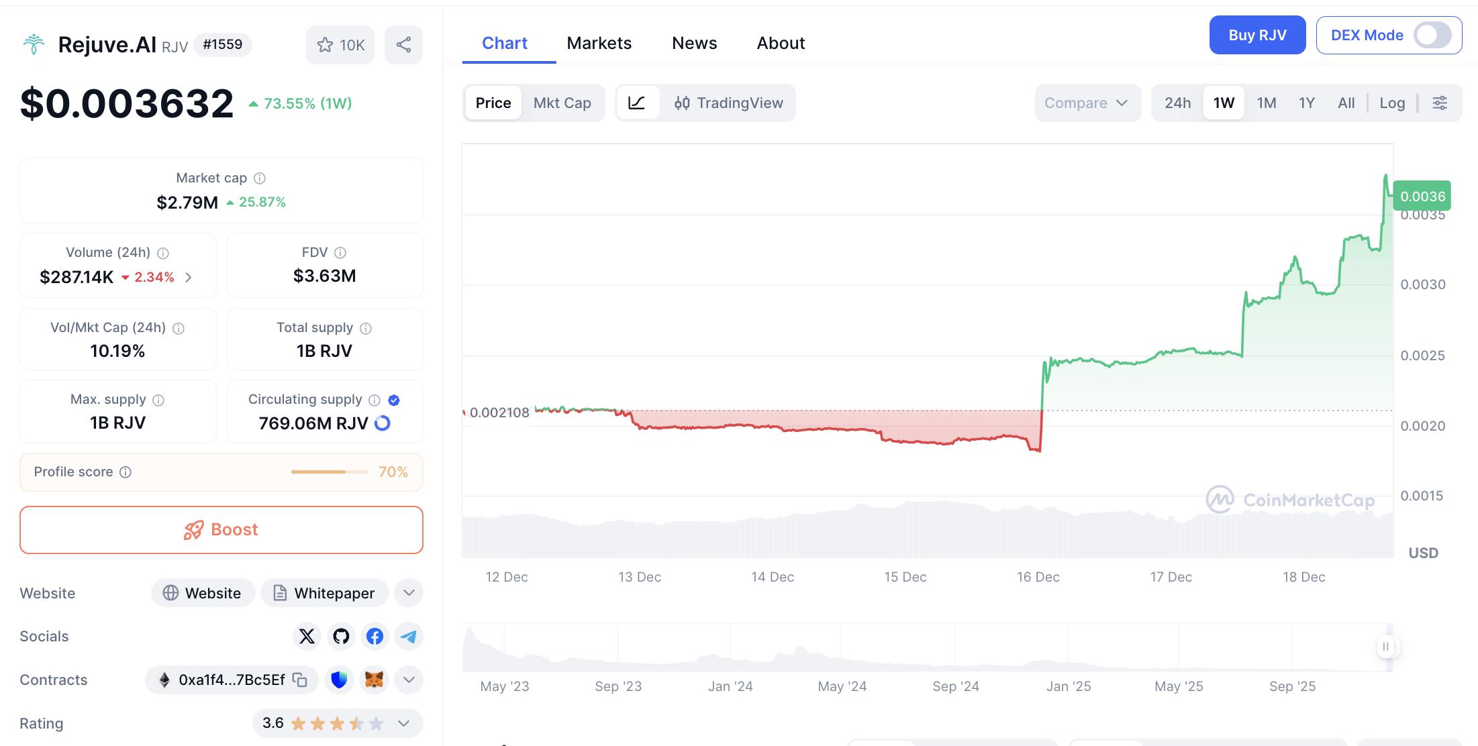
Task: Click the Buy RJV button
Action: point(1257,35)
